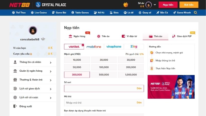Open the search magnifier icon

pos(195,13)
